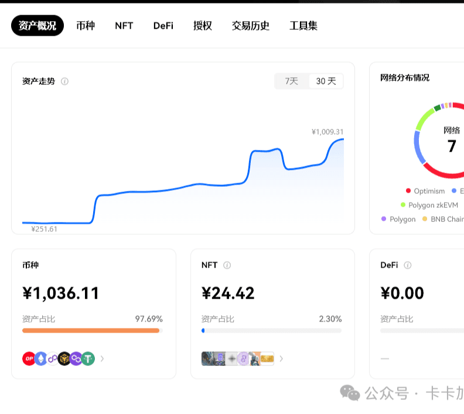Image resolution: width=464 pixels, height=414 pixels.
Task: Open the 资产概况 overview tab
Action: (37, 25)
